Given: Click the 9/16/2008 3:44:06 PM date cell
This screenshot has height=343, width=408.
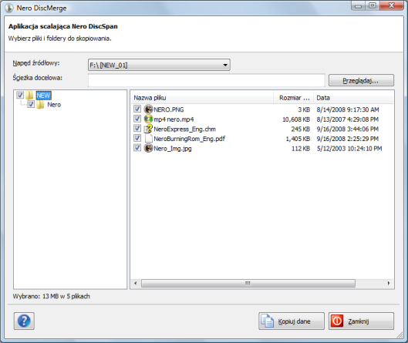Looking at the screenshot, I should [x=347, y=129].
